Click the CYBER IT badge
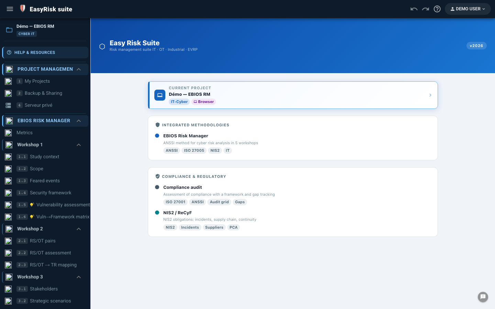Screen dimensions: 495x309 pos(26,34)
